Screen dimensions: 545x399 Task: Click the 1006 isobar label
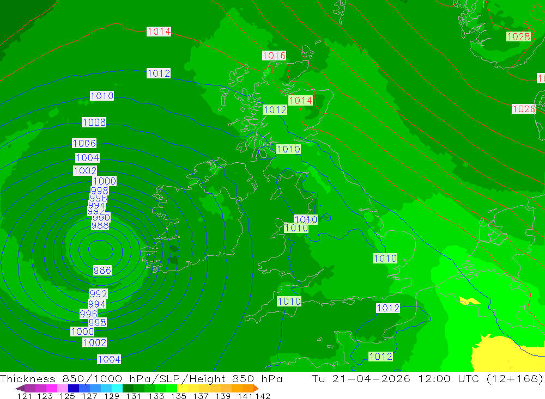click(x=84, y=143)
